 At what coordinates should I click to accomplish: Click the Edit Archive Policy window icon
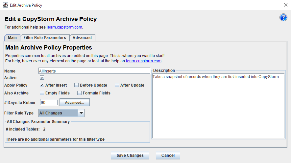pyautogui.click(x=6, y=5)
